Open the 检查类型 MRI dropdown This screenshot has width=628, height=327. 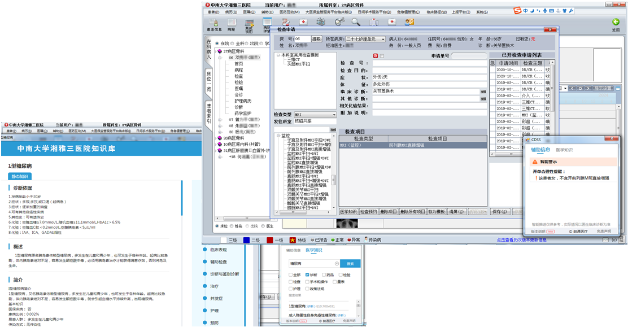pos(334,115)
